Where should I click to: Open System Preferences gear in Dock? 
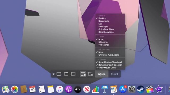[132, 89]
